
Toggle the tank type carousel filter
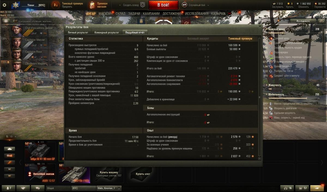pyautogui.click(x=9, y=149)
